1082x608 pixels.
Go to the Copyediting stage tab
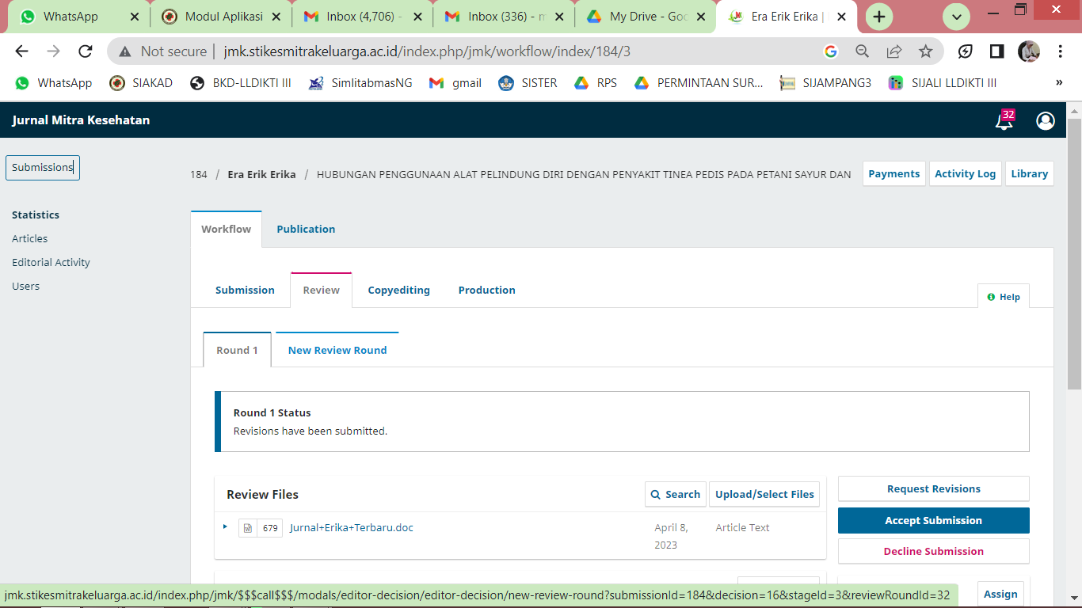coord(398,290)
